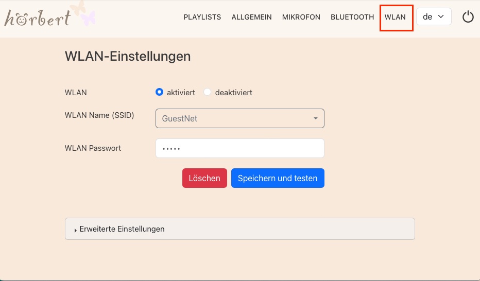Click the power icon in the header
Screen dimensions: 480x281
click(468, 17)
